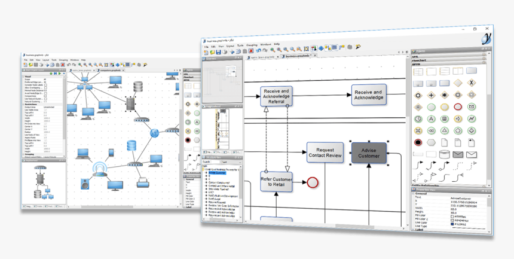
Task: Click Fill Color swatch in Properties View
Action: point(452,217)
